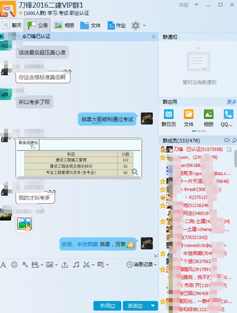
Task: Expand the screenshot options dropdown arrow
Action: [93, 265]
